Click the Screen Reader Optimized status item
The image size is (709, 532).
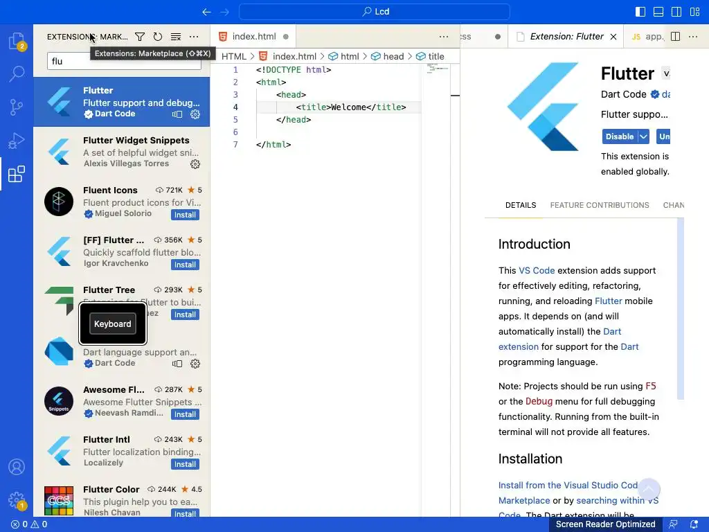tap(605, 524)
